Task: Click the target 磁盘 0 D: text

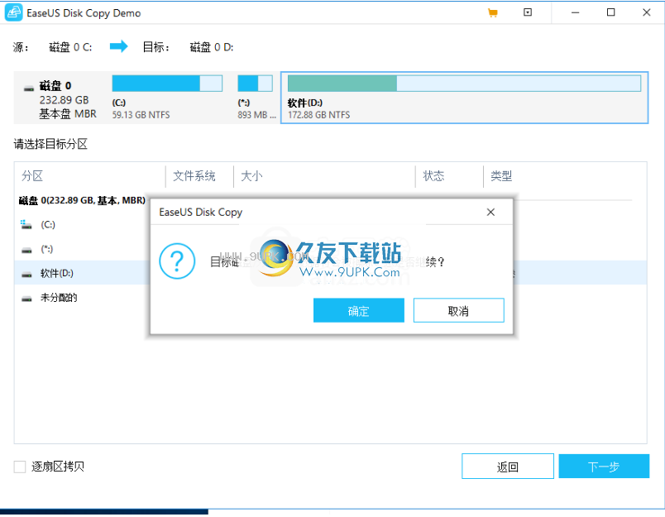Action: tap(212, 47)
